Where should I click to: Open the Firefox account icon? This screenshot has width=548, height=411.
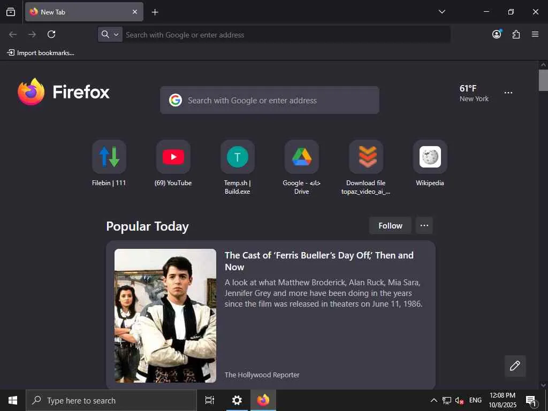pyautogui.click(x=497, y=34)
